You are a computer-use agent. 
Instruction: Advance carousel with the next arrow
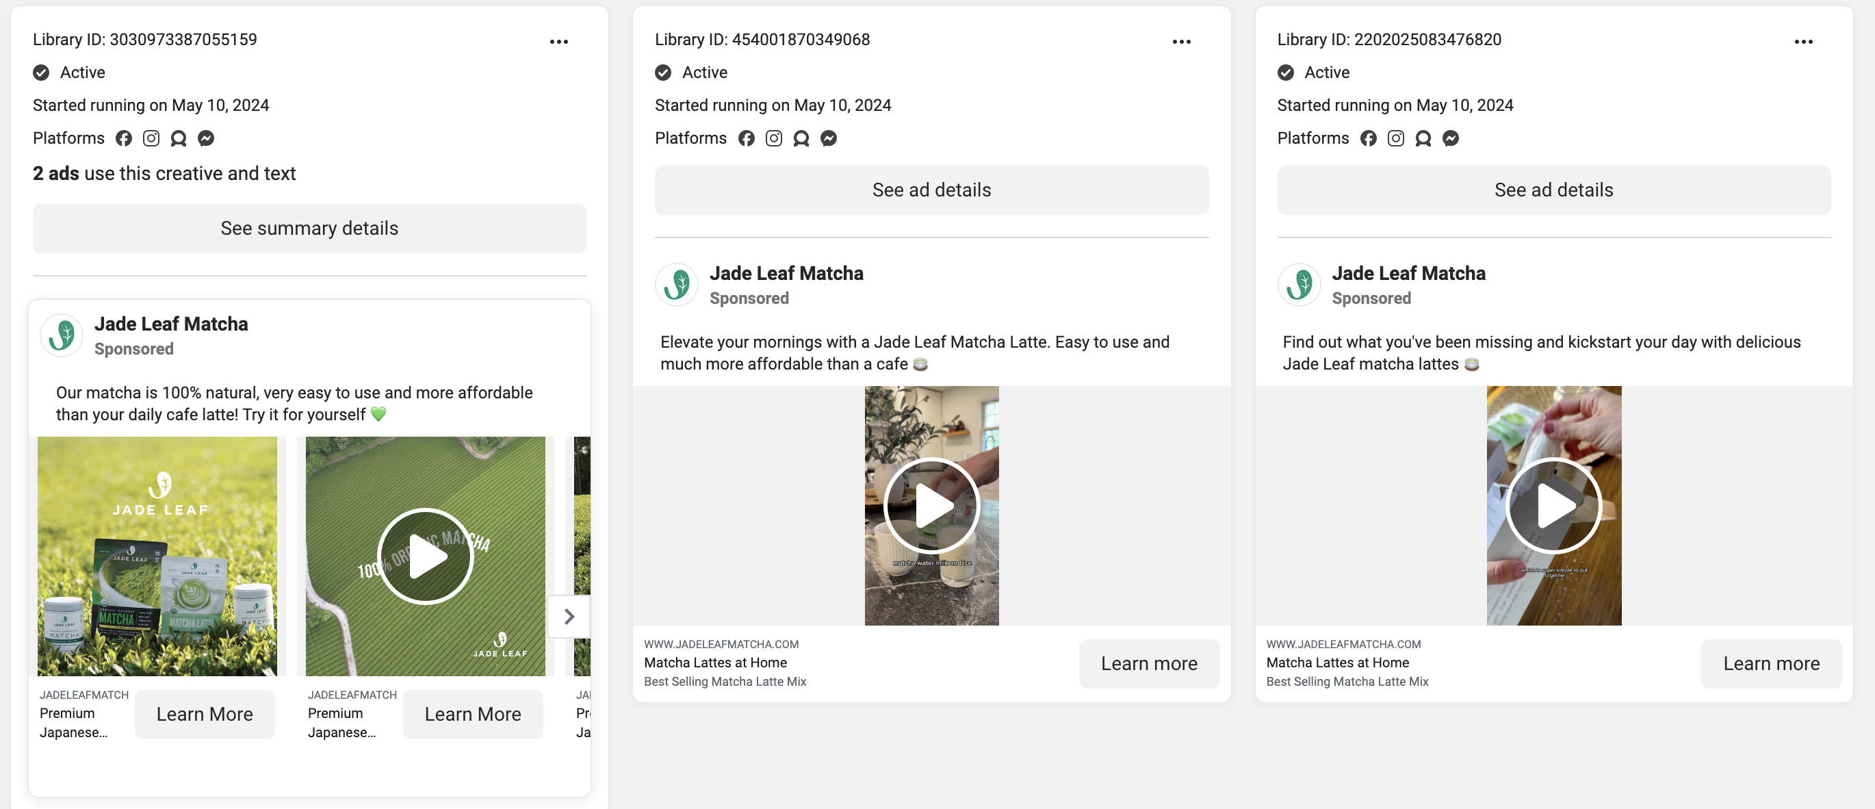(x=569, y=617)
